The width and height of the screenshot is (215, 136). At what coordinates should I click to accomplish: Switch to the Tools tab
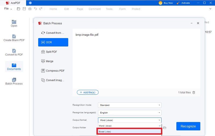tap(109, 9)
